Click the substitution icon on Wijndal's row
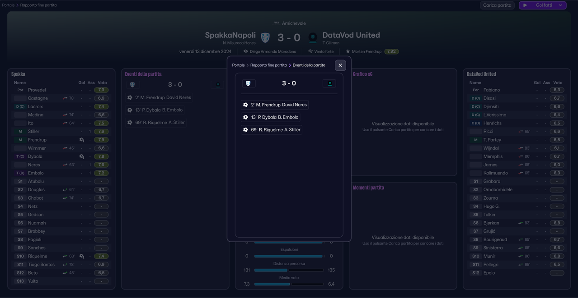Screen dimensions: 578x298 point(521,148)
